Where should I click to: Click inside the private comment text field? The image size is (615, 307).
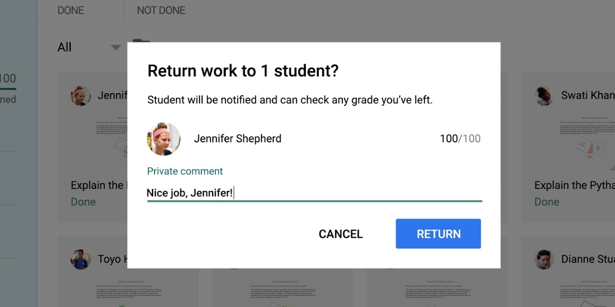[307, 193]
